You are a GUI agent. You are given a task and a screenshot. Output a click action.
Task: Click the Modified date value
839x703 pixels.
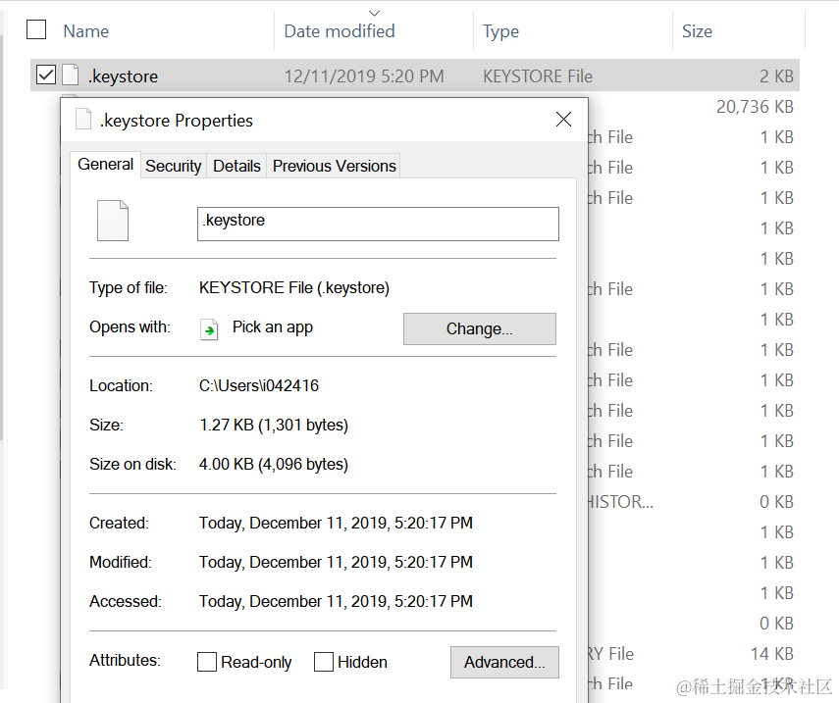tap(336, 562)
